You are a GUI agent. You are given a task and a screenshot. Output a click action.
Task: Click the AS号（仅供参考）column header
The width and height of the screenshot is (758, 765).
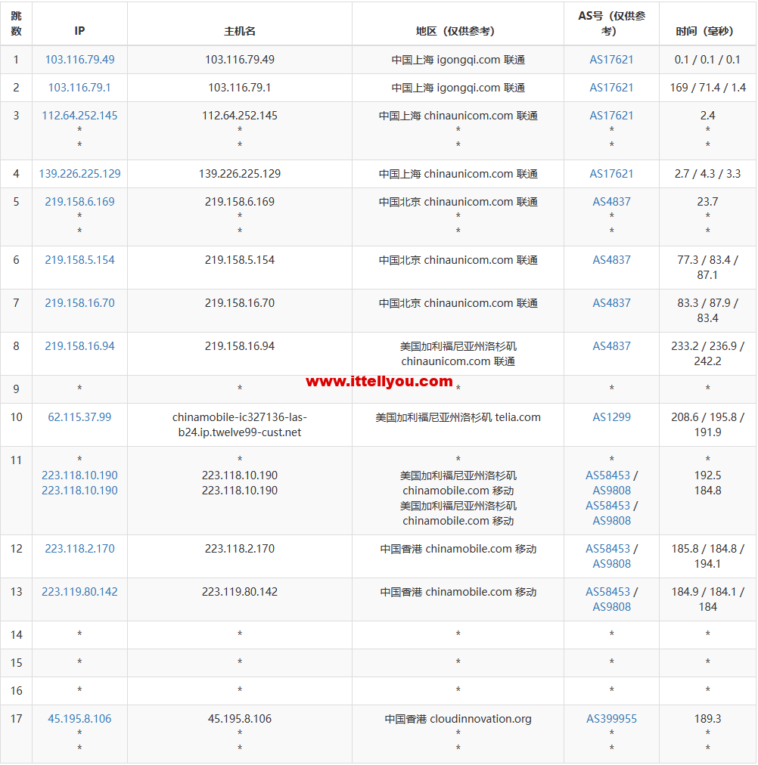[611, 23]
